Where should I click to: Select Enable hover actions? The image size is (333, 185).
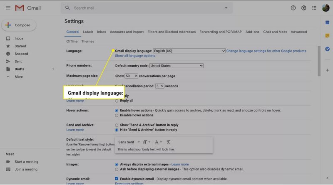[x=117, y=111]
